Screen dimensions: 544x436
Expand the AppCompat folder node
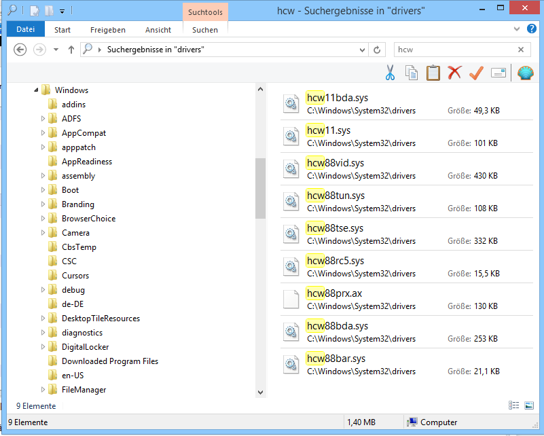(x=43, y=133)
